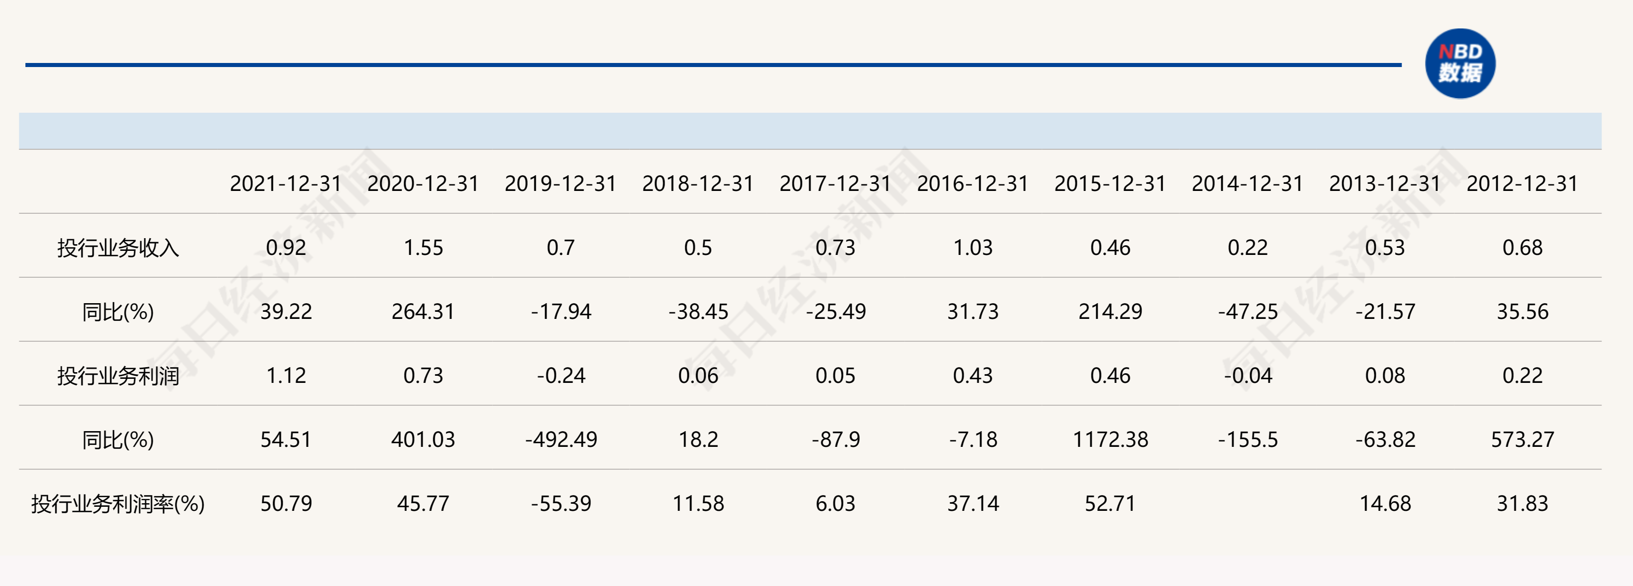Image resolution: width=1633 pixels, height=586 pixels.
Task: Select the 264.31 growth value cell
Action: (x=423, y=312)
